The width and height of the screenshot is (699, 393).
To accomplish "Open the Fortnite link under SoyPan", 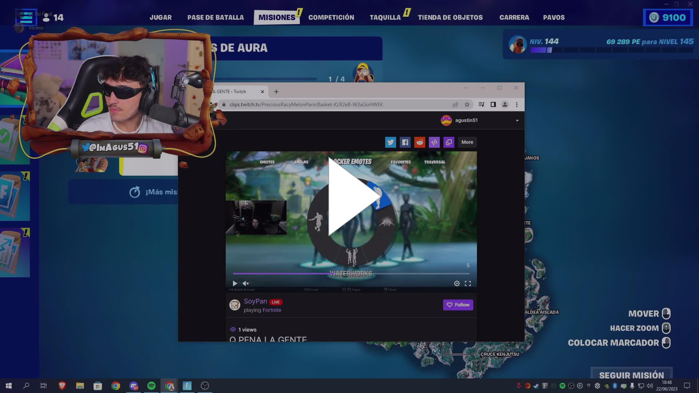I will tap(271, 310).
